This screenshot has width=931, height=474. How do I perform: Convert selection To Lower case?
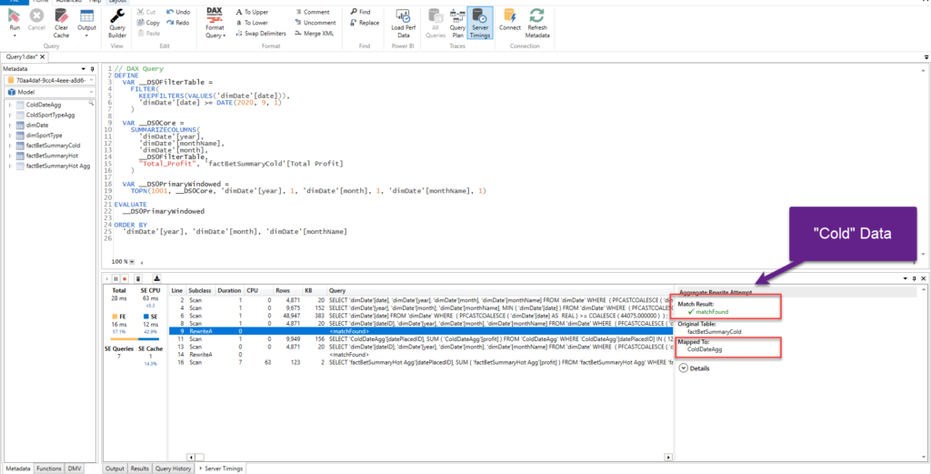pos(252,23)
